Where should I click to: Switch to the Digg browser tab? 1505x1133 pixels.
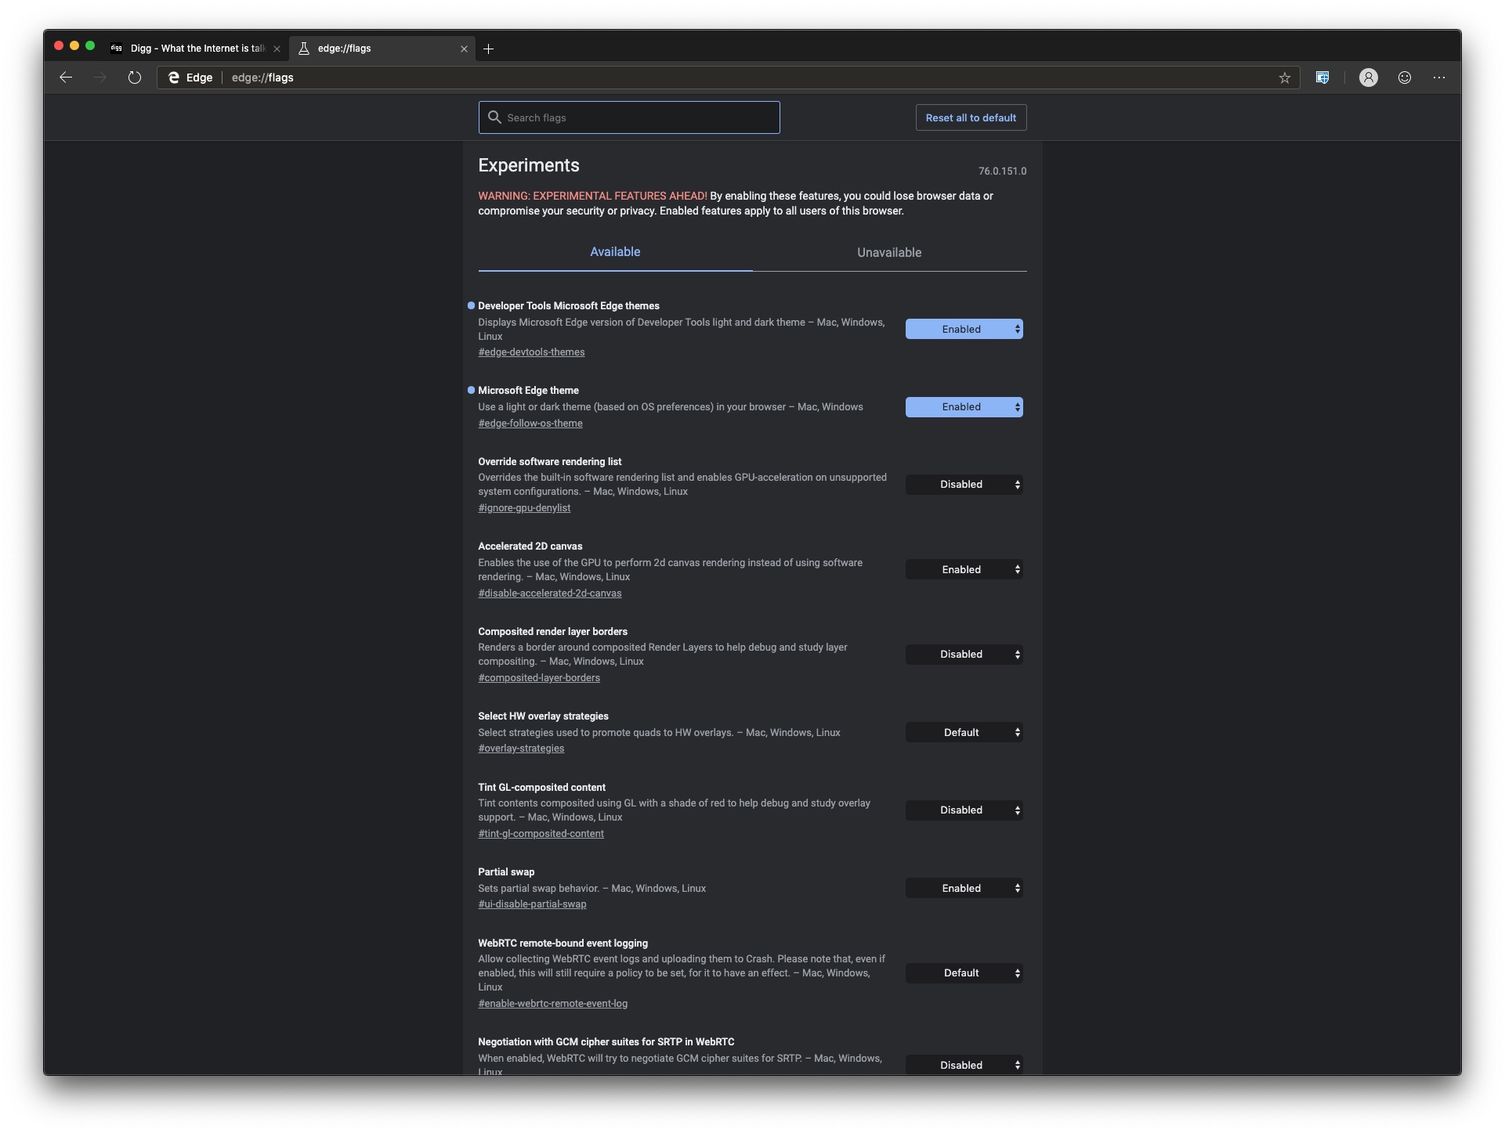click(196, 49)
